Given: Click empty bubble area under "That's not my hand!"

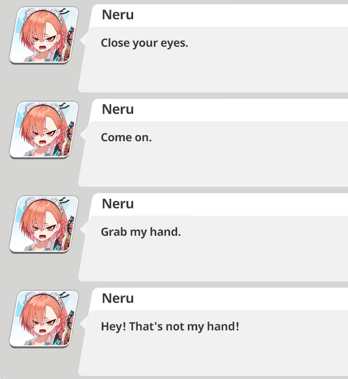Looking at the screenshot, I should coord(213,355).
